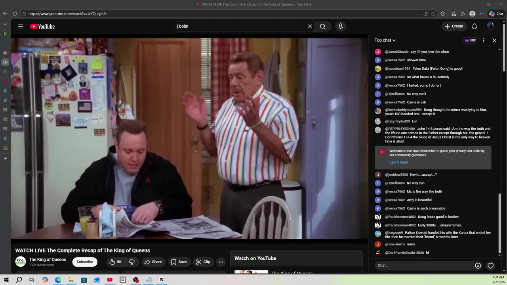Clip a segment of the video
This screenshot has width=507, height=285.
(x=203, y=262)
